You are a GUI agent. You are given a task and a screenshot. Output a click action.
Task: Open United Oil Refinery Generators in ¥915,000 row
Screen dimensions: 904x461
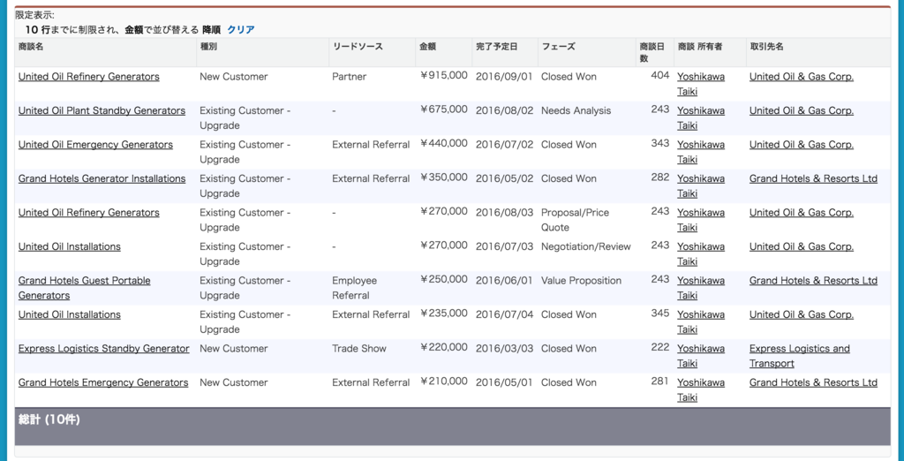point(89,77)
